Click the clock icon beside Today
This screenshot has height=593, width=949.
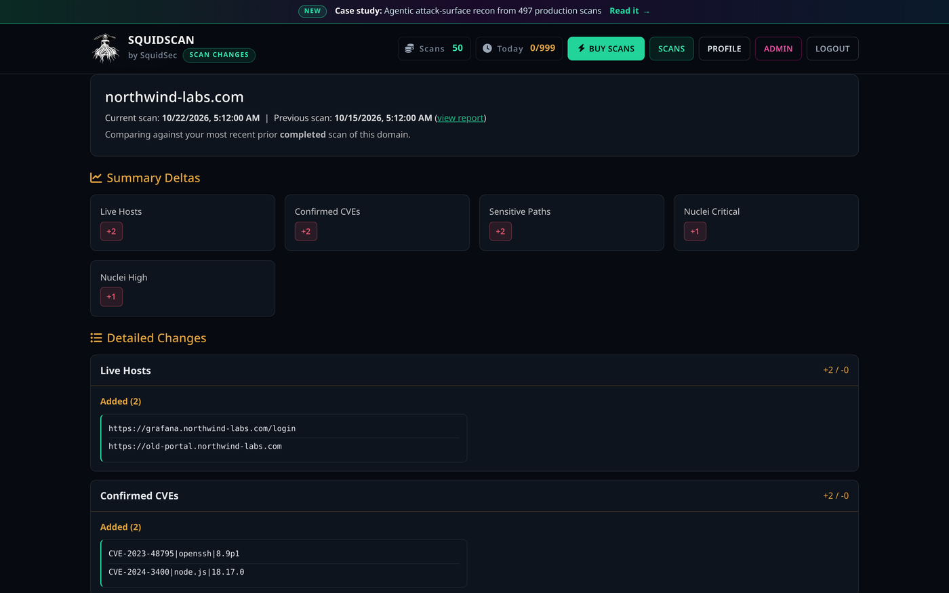(x=487, y=49)
